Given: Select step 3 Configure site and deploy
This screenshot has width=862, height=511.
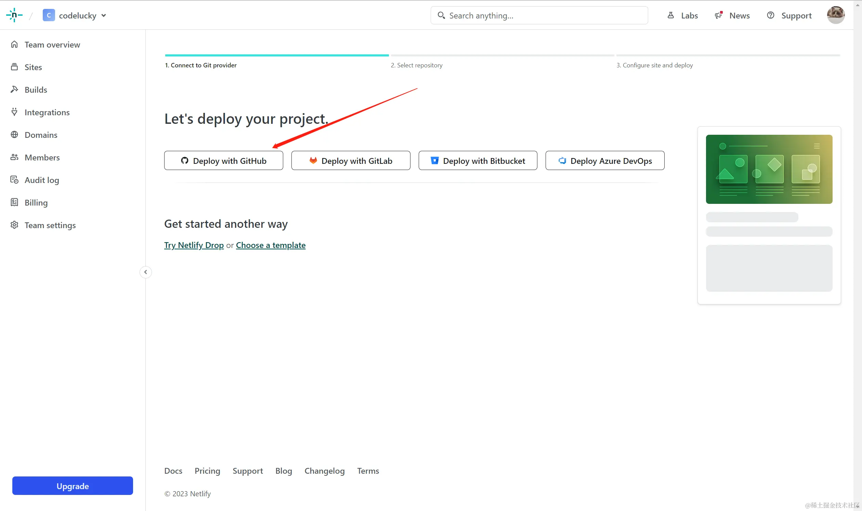Looking at the screenshot, I should tap(655, 65).
